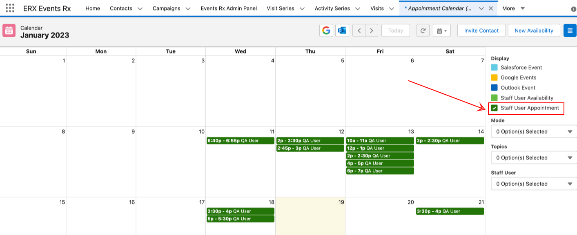Toggle Staff User Availability display
Image resolution: width=577 pixels, height=235 pixels.
coord(495,98)
